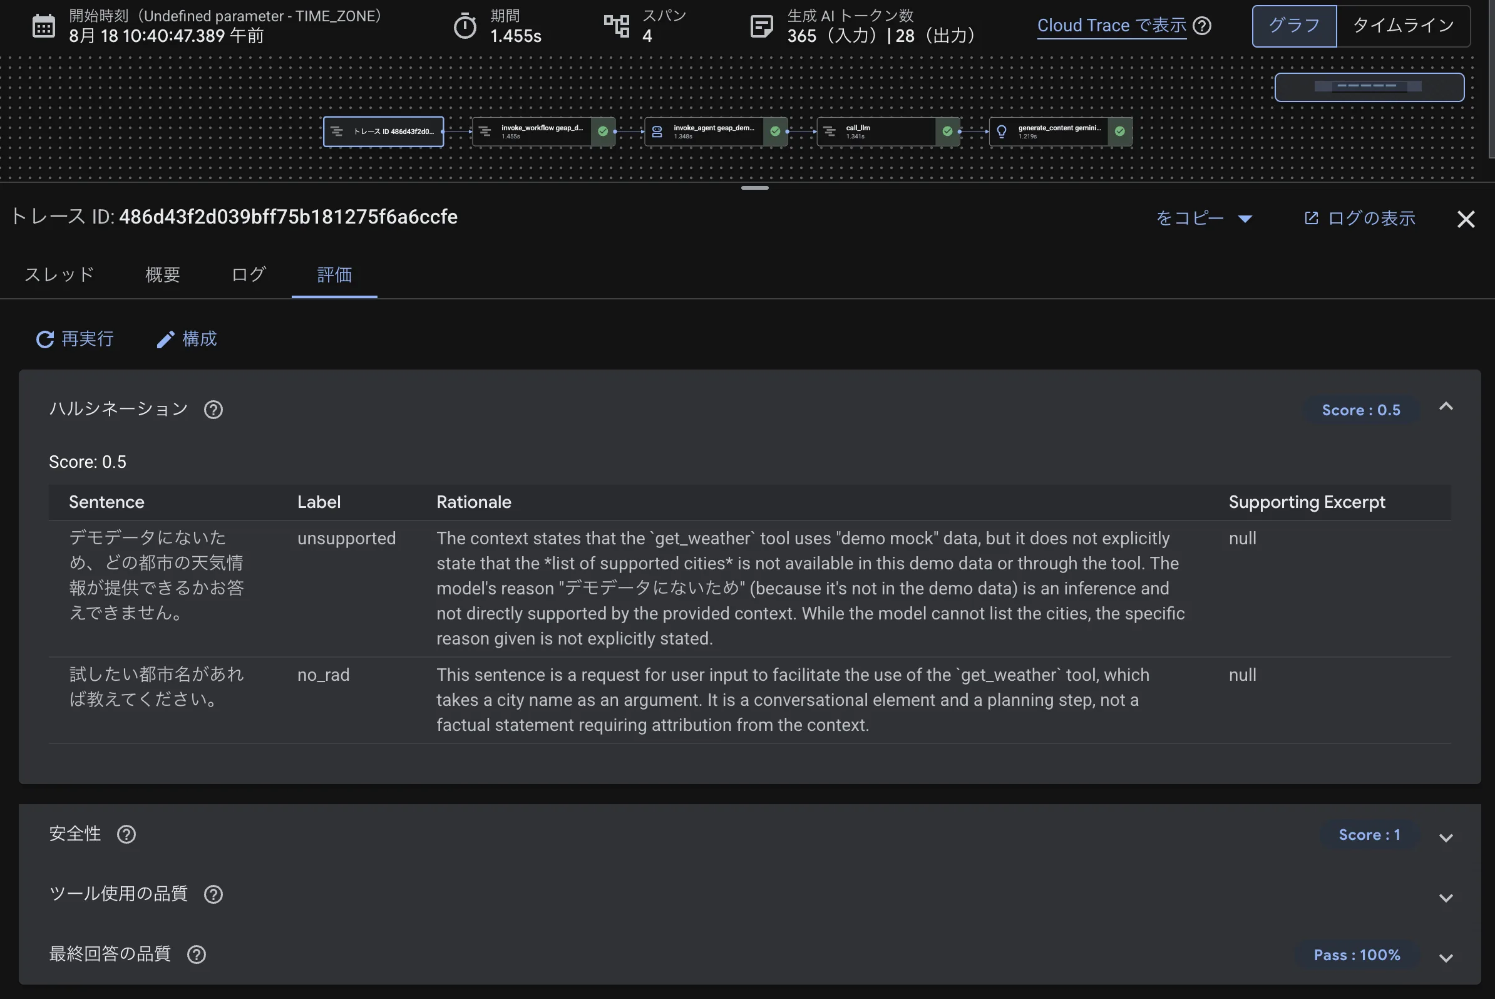Click the Score : 0.5 badge
Image resolution: width=1495 pixels, height=999 pixels.
pos(1360,410)
